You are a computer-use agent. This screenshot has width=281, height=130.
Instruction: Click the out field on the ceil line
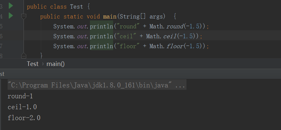[82, 37]
